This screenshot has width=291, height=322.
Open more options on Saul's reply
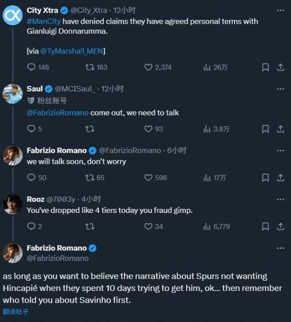280,89
